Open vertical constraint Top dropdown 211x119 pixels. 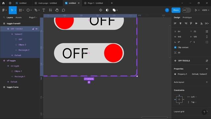pyautogui.click(x=194, y=102)
